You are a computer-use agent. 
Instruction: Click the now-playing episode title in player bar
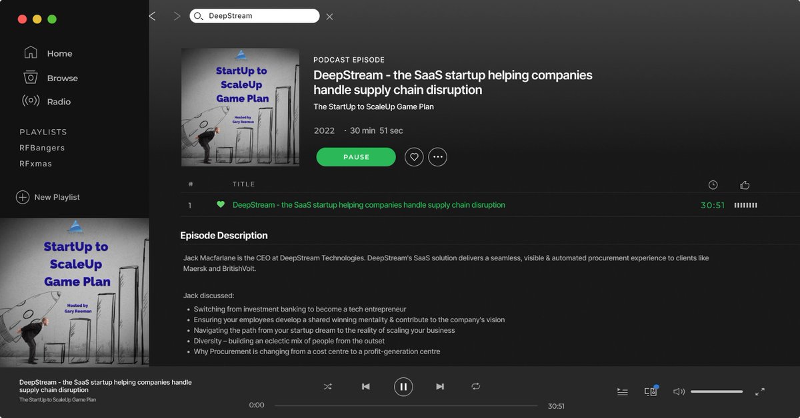pos(105,386)
